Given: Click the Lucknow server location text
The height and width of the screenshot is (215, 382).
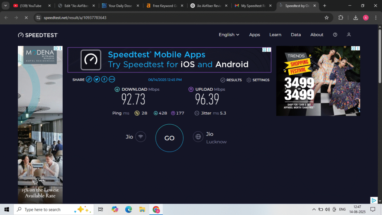Looking at the screenshot, I should [x=216, y=142].
